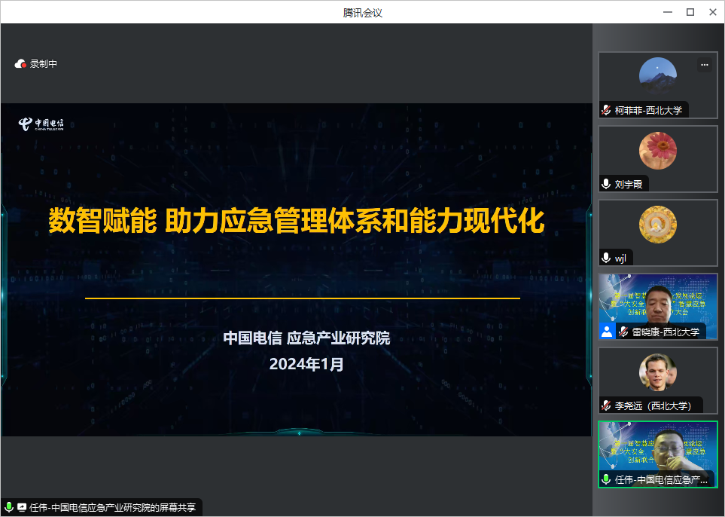Click the blue host badge on 雷晓康's tile
The height and width of the screenshot is (517, 725).
pos(607,331)
